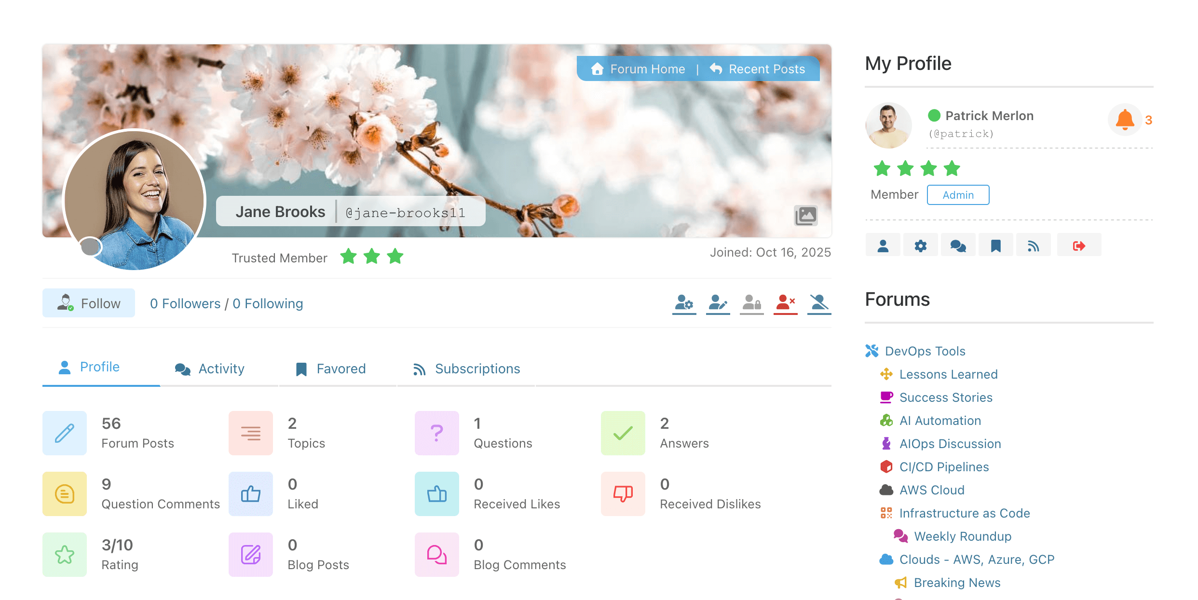Log out using the red exit icon
1198x600 pixels.
point(1079,245)
